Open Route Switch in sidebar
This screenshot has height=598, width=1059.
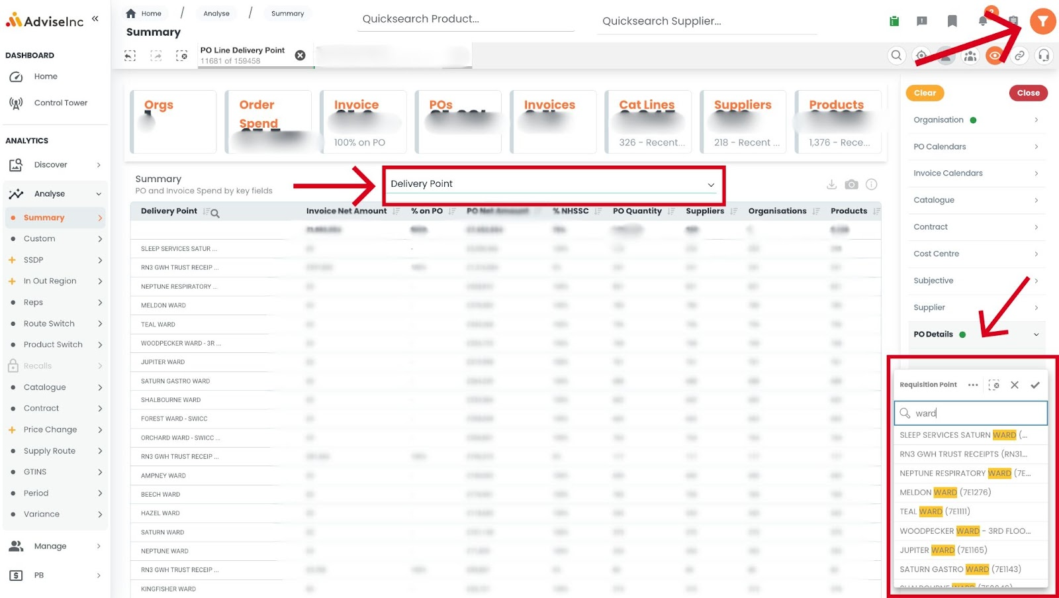pyautogui.click(x=55, y=323)
